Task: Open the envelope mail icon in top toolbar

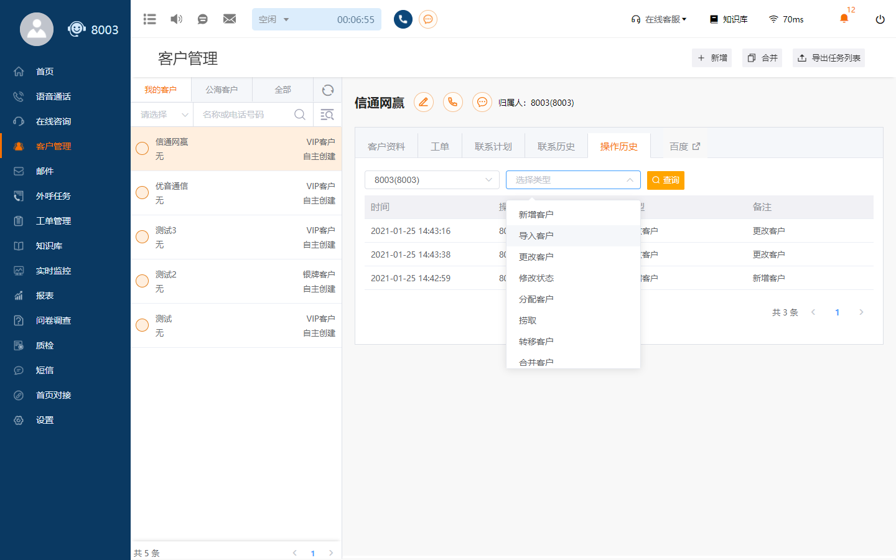Action: [230, 19]
